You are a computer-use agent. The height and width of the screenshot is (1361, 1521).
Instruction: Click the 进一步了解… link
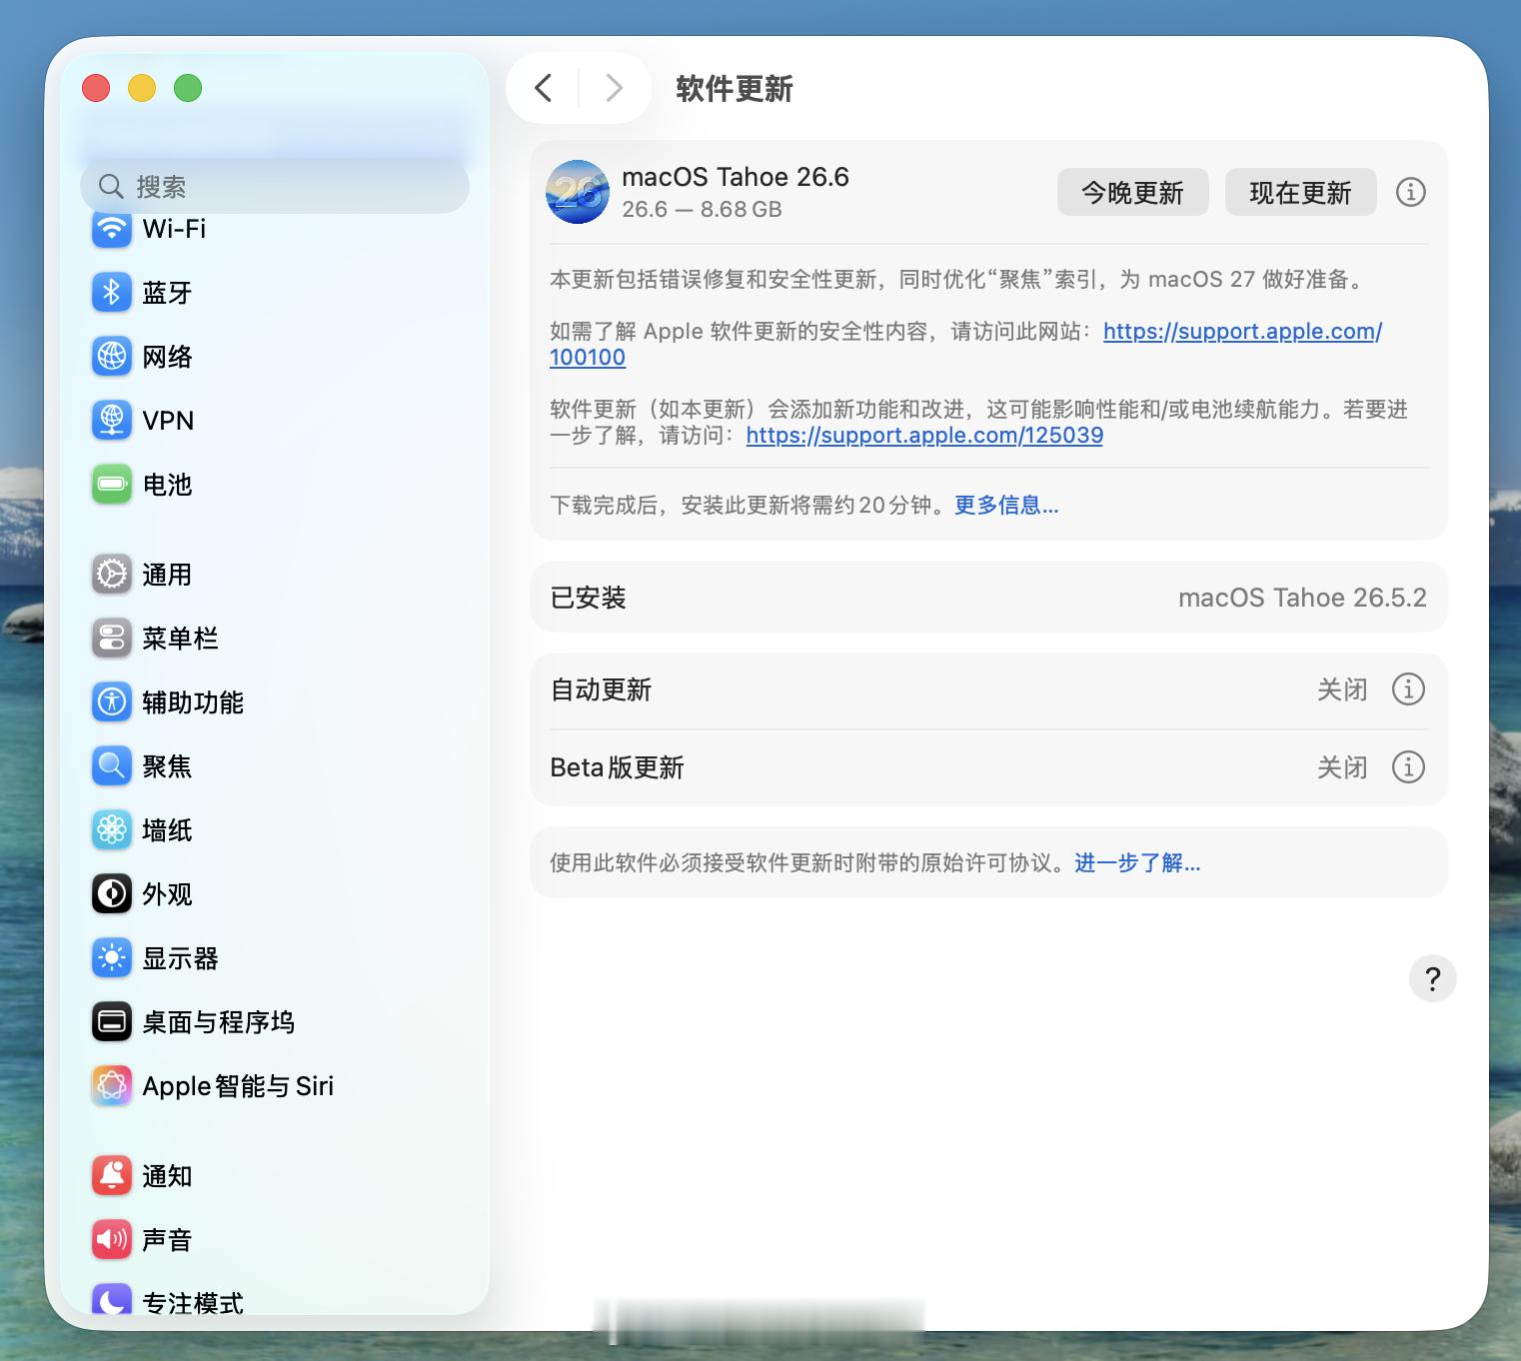click(x=1137, y=863)
